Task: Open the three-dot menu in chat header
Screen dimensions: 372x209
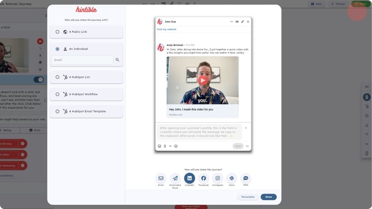Action: pyautogui.click(x=232, y=22)
